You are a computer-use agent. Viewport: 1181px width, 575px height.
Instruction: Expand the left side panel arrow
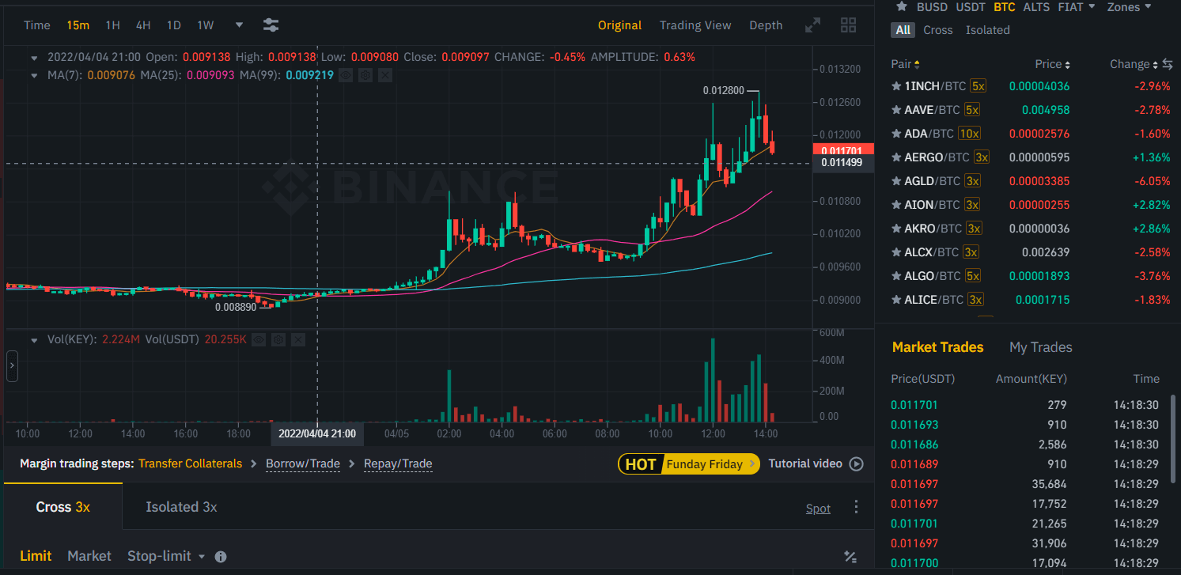[12, 366]
